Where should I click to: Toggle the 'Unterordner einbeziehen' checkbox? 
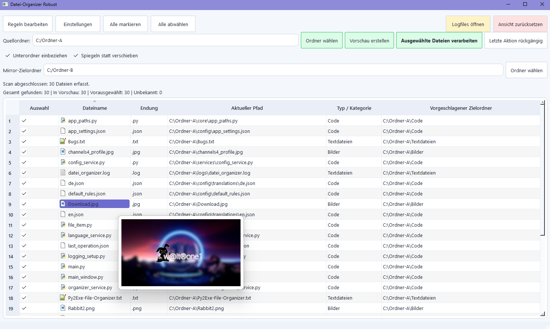click(x=8, y=56)
